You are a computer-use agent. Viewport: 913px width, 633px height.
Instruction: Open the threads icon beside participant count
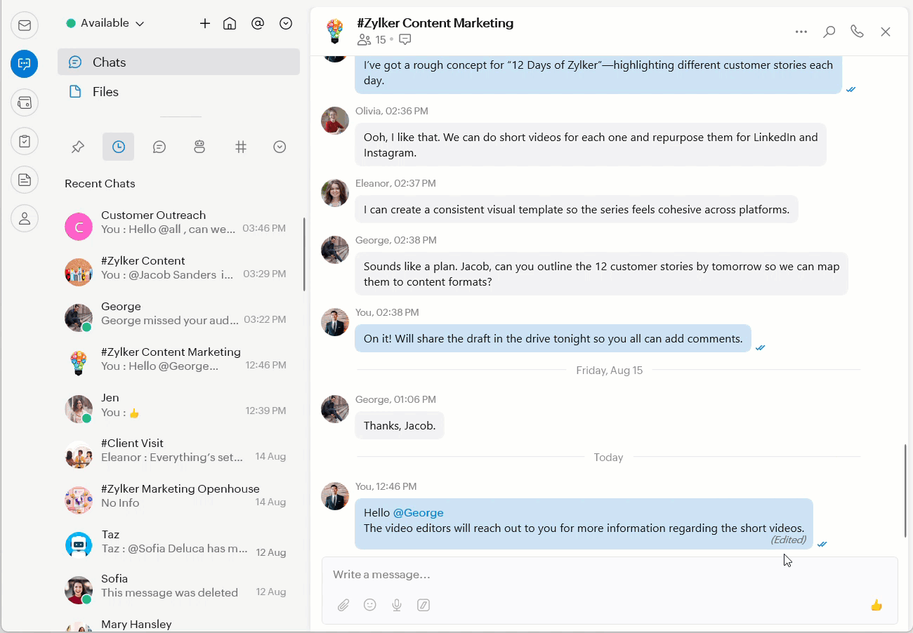405,40
